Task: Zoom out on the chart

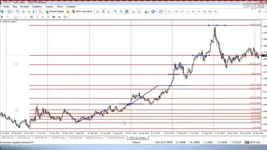Action: point(121,12)
